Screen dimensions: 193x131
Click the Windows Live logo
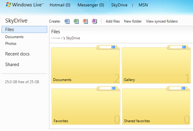[x=22, y=5]
